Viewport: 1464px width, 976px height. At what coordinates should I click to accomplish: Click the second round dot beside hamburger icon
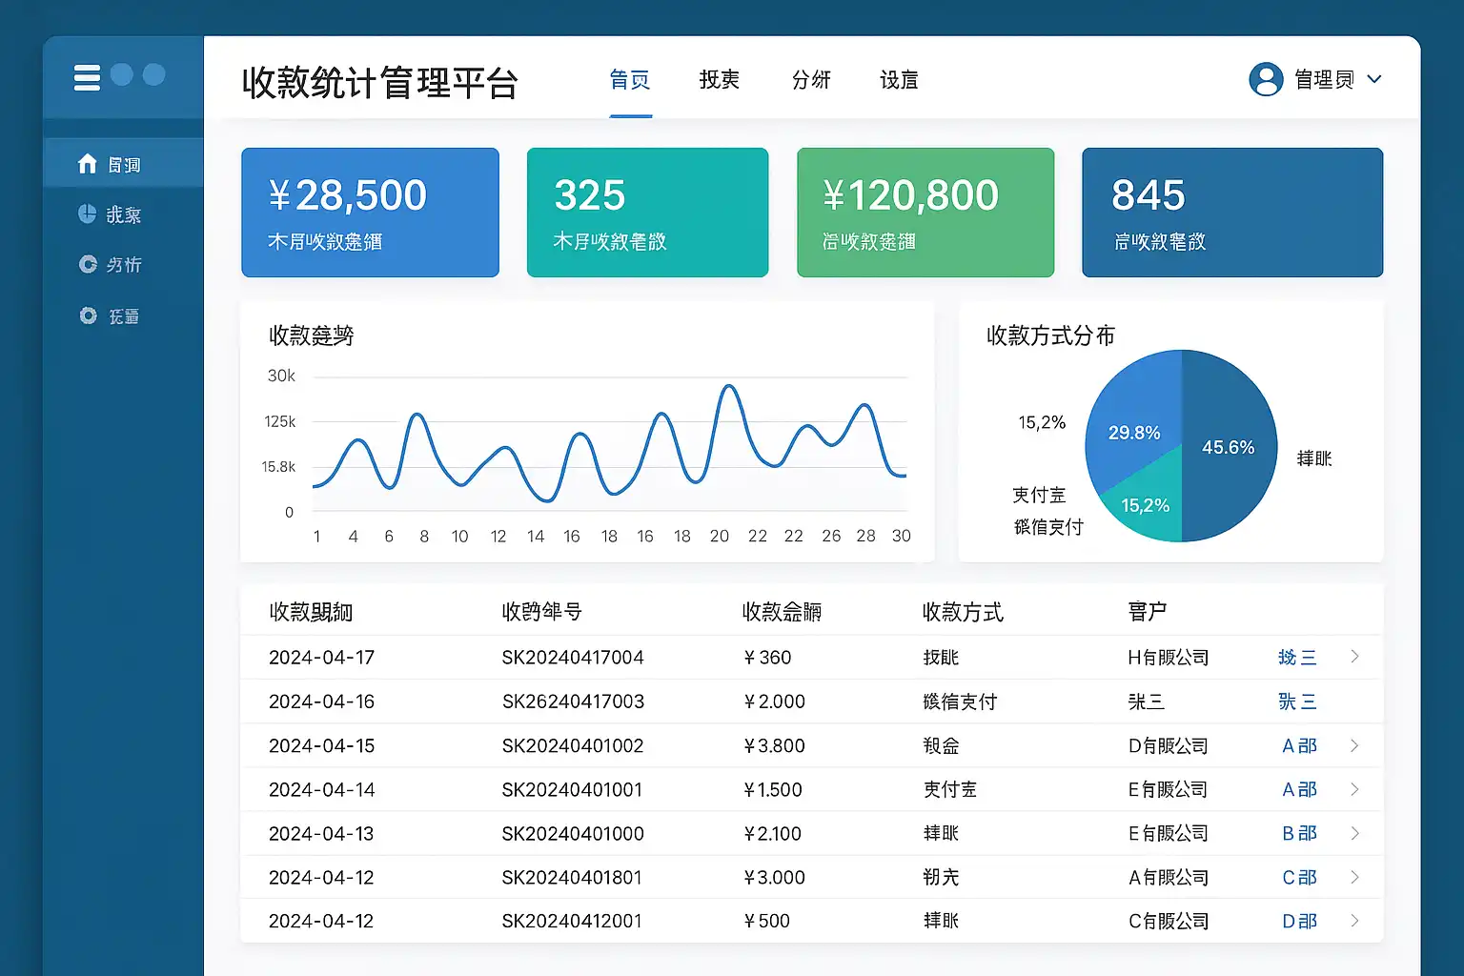pyautogui.click(x=153, y=74)
